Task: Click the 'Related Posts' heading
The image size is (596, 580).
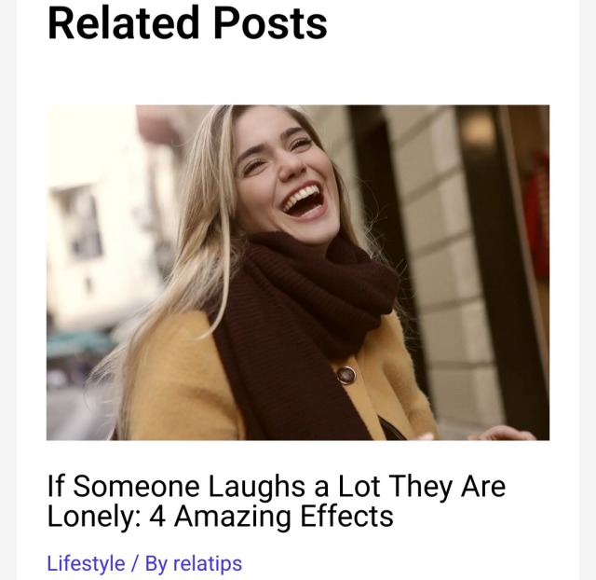Action: [187, 22]
